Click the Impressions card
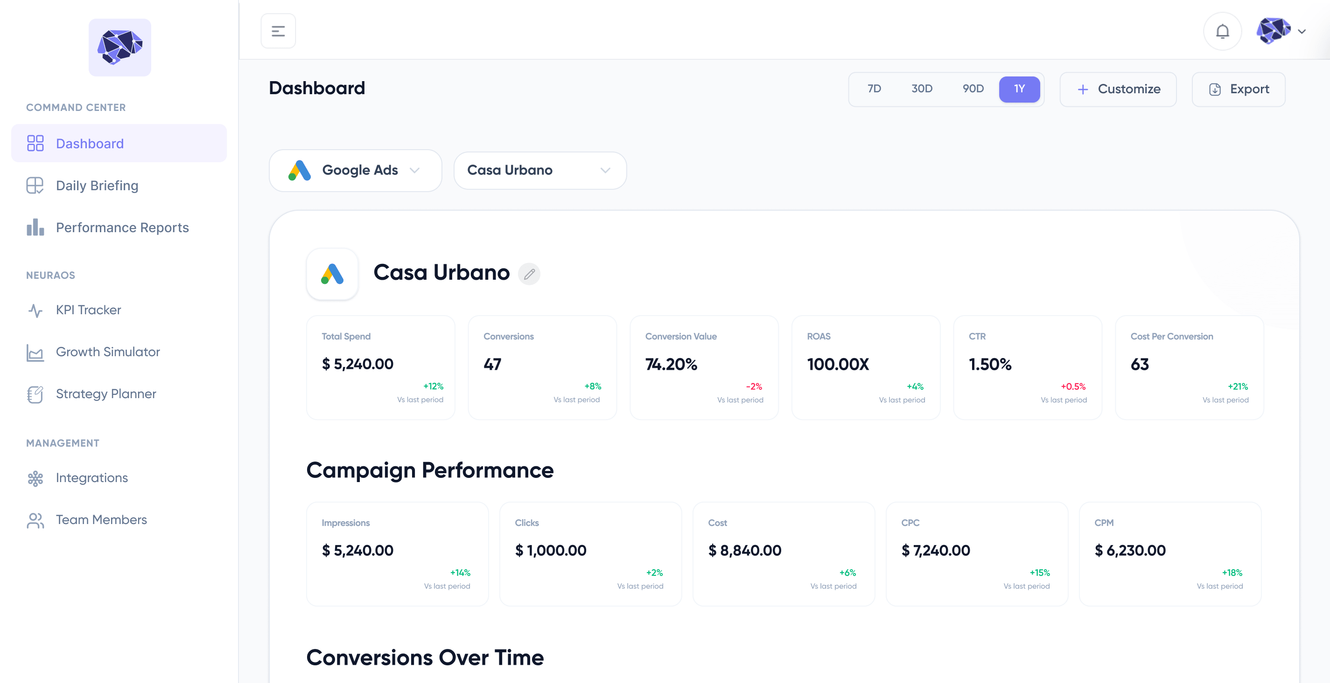The image size is (1330, 683). pyautogui.click(x=397, y=554)
